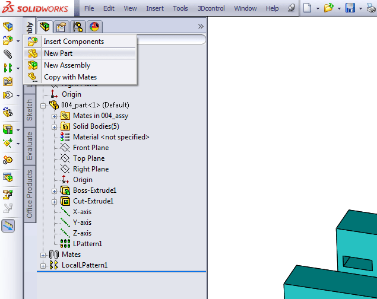
Task: Open the Assembly Features flyout arrow
Action: (x=18, y=130)
